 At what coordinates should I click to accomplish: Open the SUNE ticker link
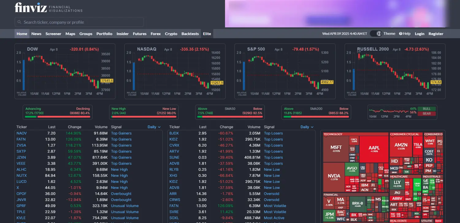(x=174, y=157)
